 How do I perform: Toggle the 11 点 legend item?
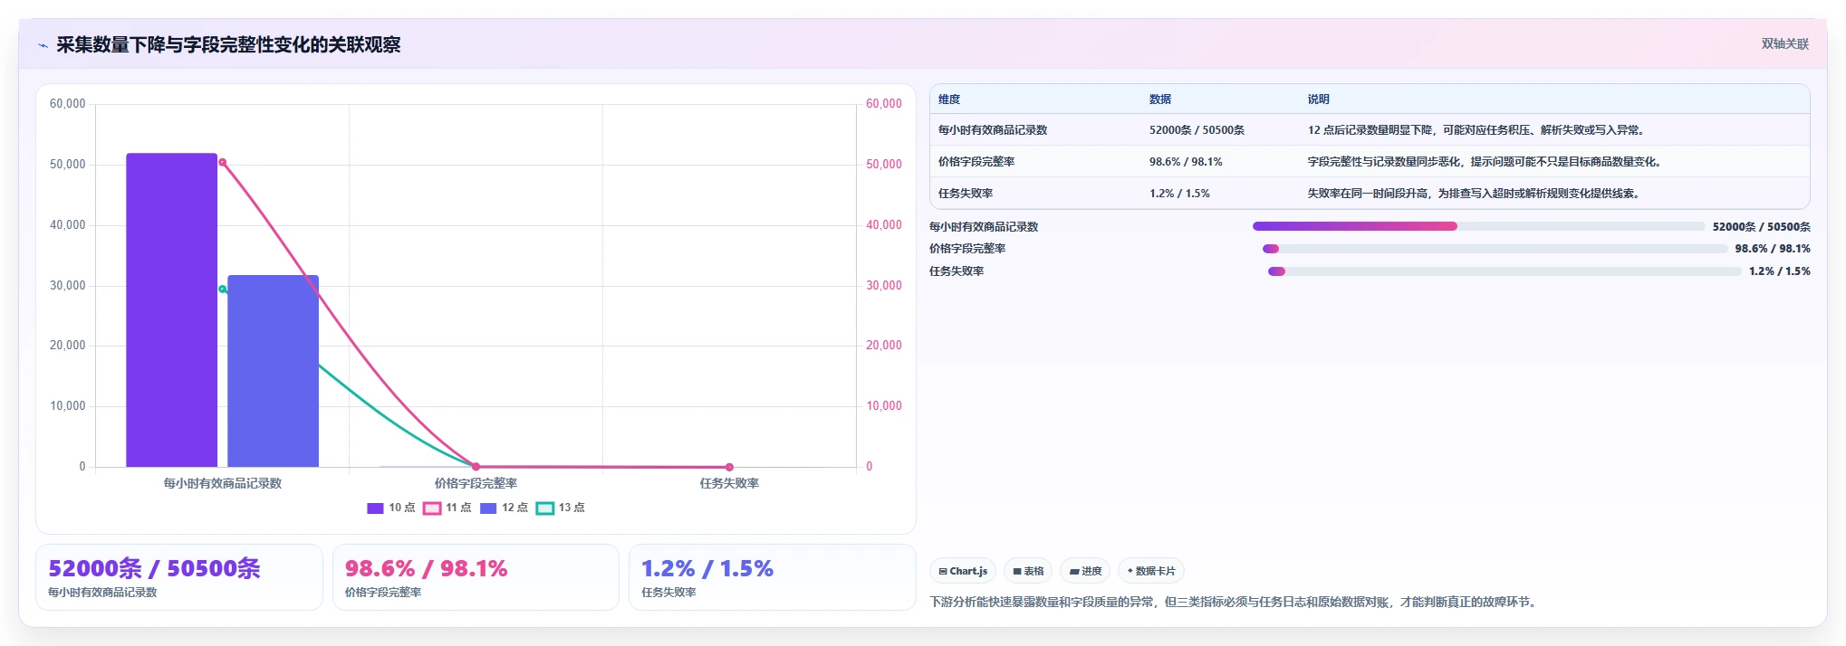click(447, 508)
